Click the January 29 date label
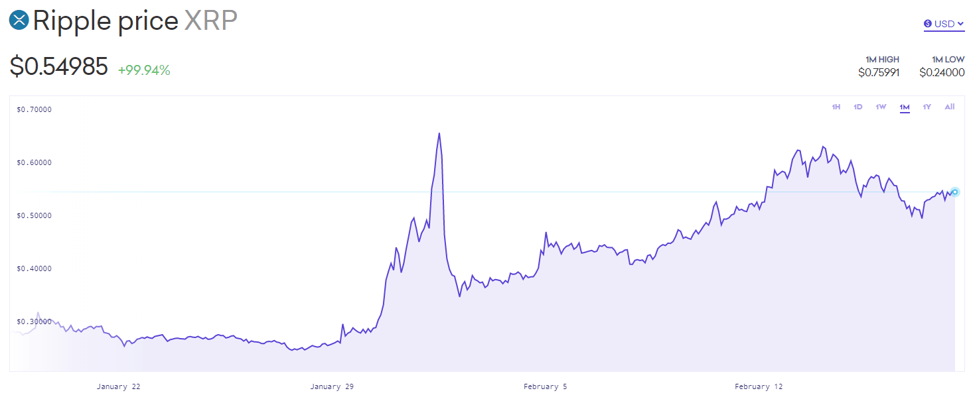 click(x=332, y=386)
